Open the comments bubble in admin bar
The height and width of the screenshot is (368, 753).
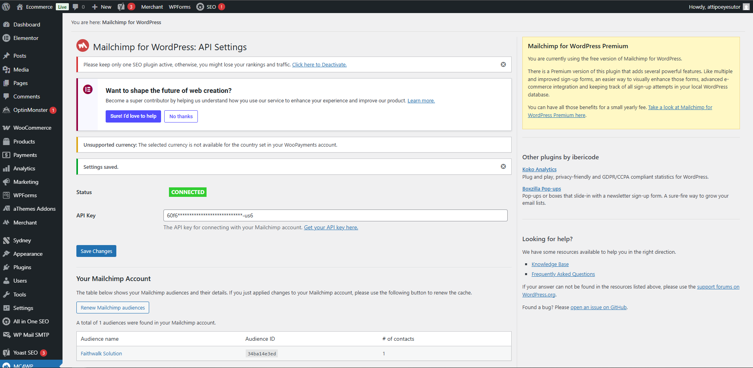click(x=79, y=7)
